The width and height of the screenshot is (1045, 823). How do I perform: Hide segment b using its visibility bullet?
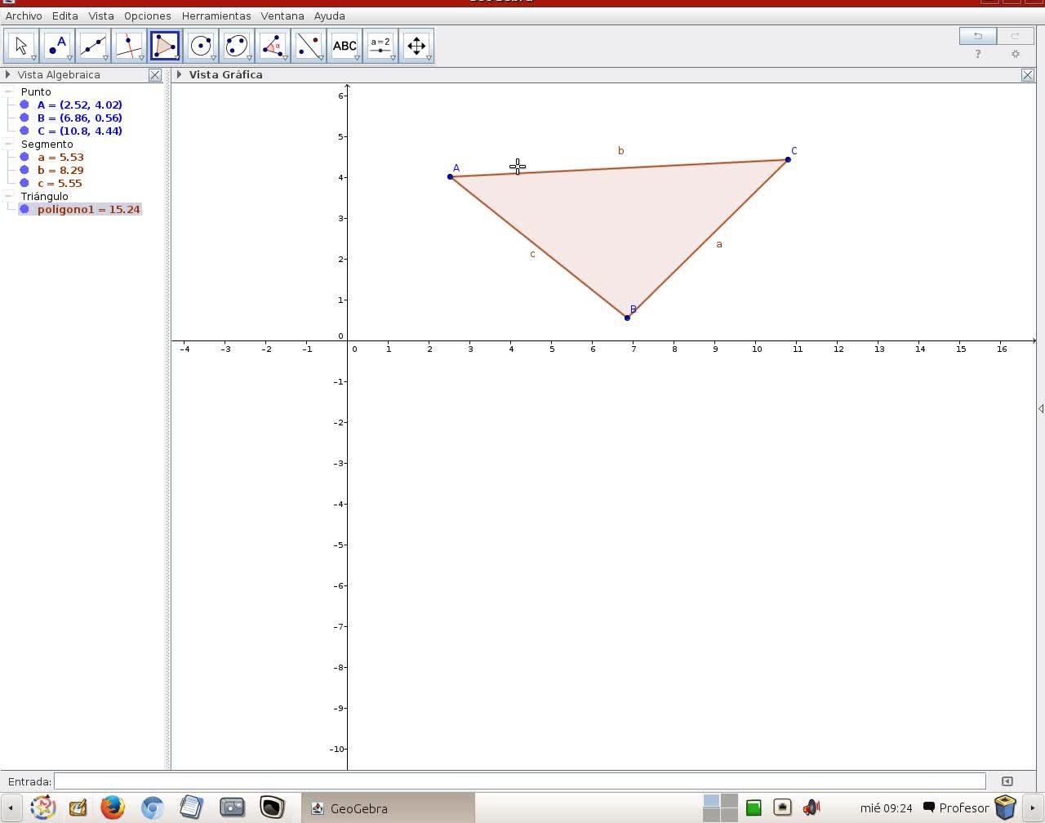click(24, 170)
